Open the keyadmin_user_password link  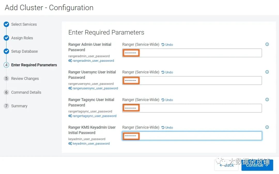pyautogui.click(x=91, y=143)
